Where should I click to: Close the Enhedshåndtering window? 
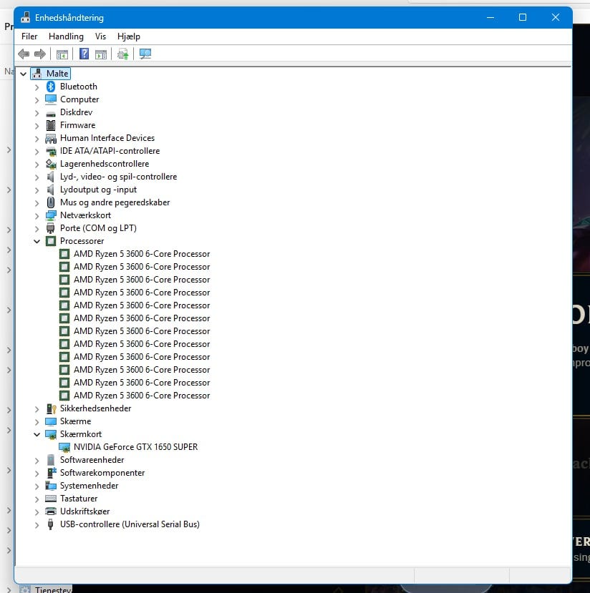[555, 17]
